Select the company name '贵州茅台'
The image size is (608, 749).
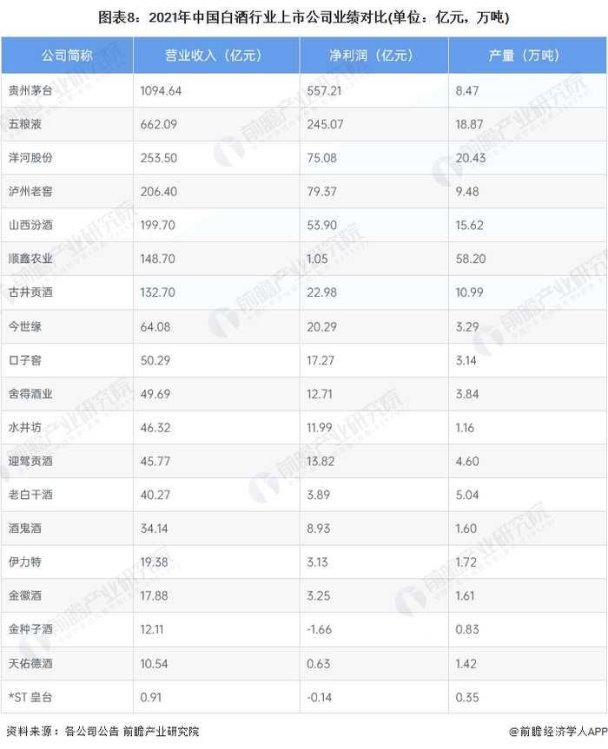coord(30,91)
